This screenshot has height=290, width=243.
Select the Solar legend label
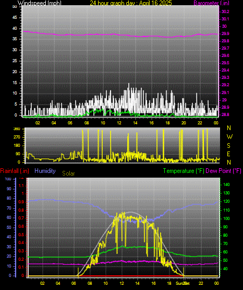[68, 173]
